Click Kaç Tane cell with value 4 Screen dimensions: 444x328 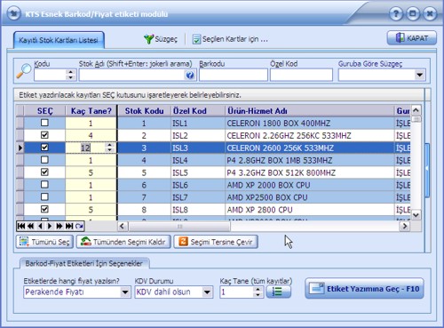click(x=91, y=135)
